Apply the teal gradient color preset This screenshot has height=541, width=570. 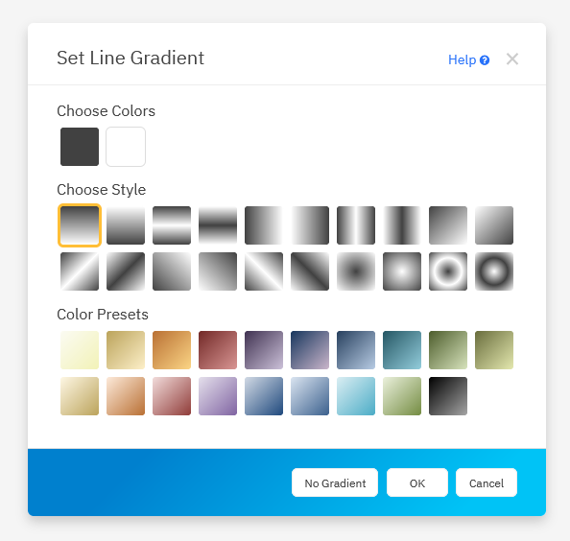[402, 350]
